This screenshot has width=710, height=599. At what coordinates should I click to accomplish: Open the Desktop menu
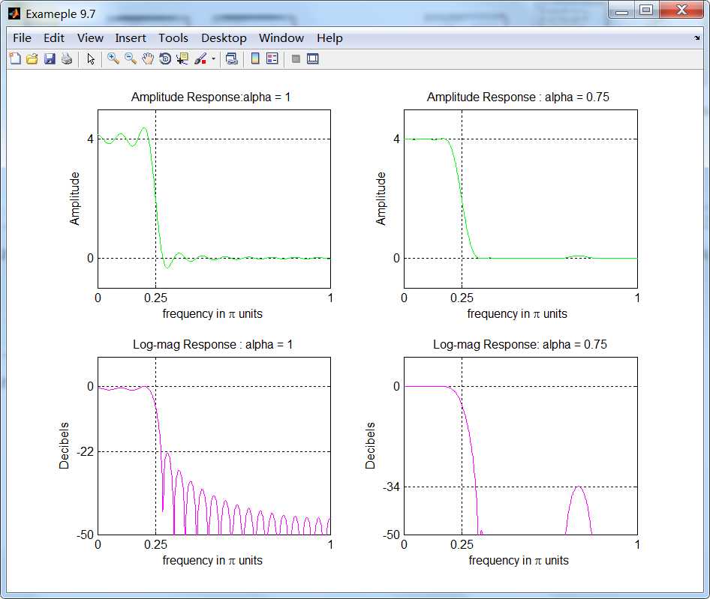224,38
